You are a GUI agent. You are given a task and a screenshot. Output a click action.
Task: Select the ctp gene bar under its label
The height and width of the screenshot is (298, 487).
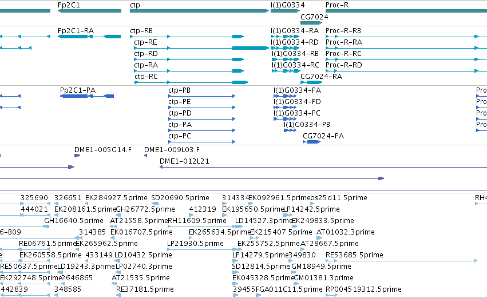[199, 11]
